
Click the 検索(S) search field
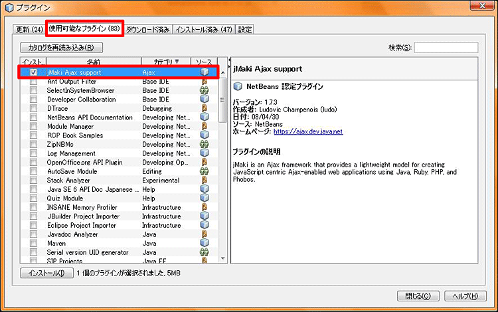(x=446, y=48)
